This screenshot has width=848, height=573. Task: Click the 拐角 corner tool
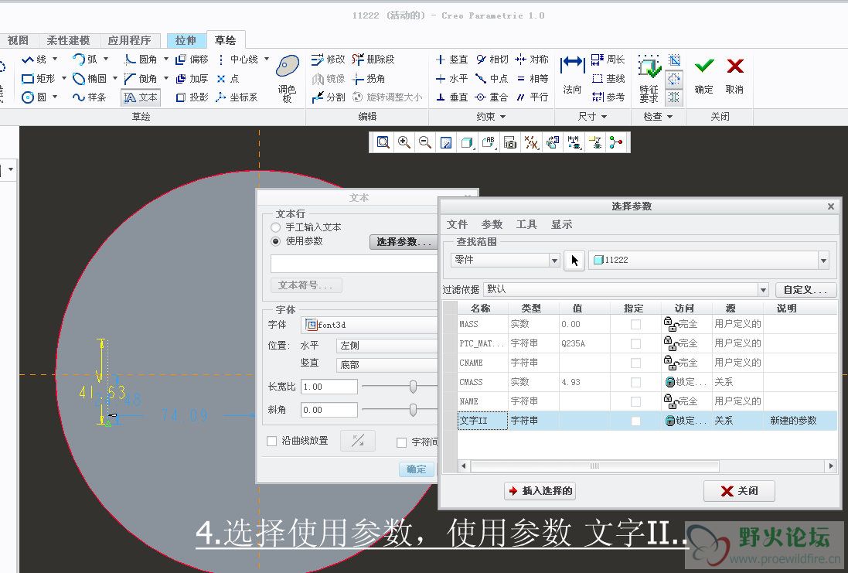click(369, 78)
